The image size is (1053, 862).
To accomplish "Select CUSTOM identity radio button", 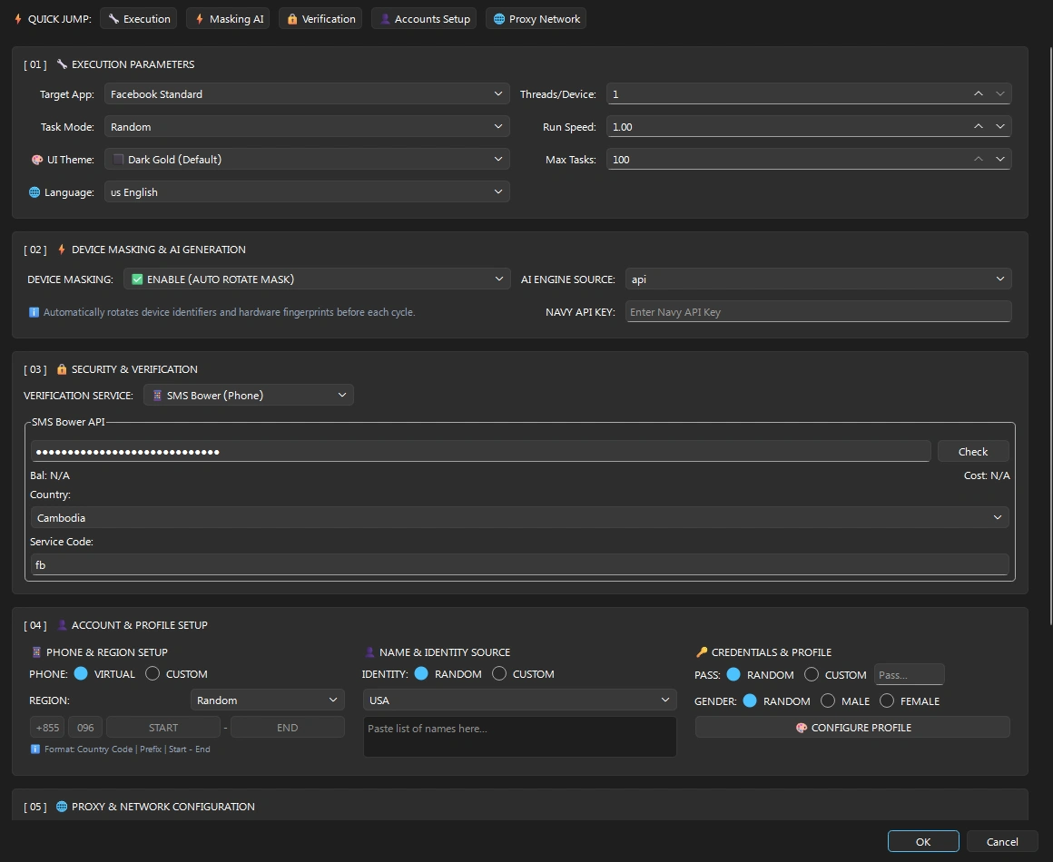I will point(499,673).
